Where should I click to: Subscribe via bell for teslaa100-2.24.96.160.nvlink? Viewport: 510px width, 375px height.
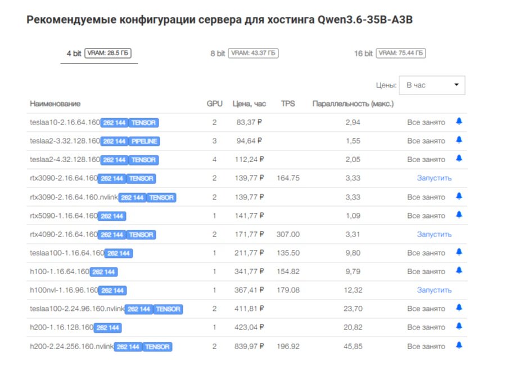459,307
